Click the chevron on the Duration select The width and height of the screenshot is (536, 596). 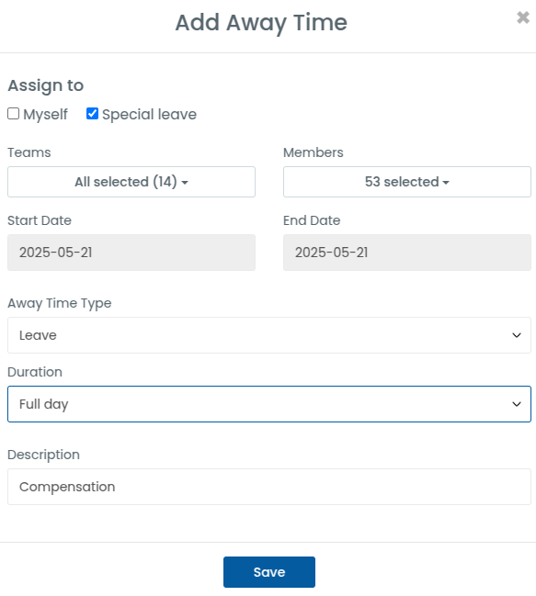click(x=516, y=404)
